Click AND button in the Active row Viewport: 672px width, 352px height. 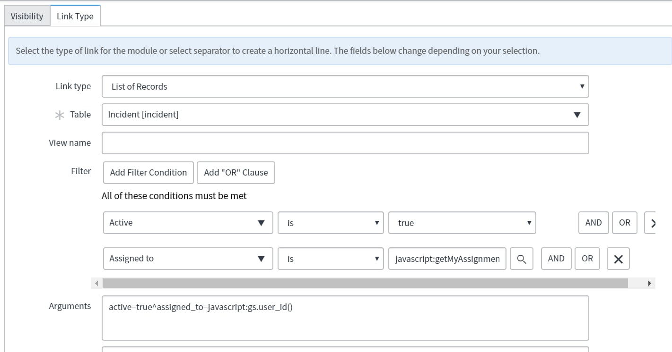[593, 223]
